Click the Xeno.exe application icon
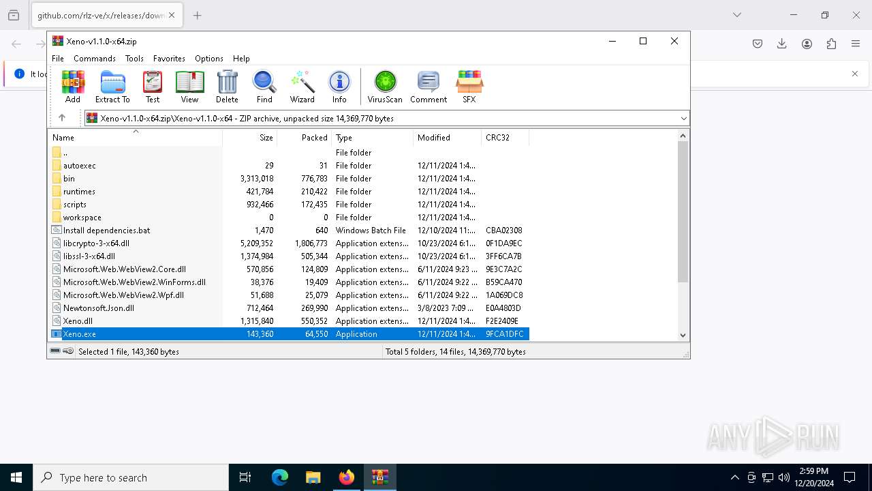The image size is (872, 491). point(57,334)
